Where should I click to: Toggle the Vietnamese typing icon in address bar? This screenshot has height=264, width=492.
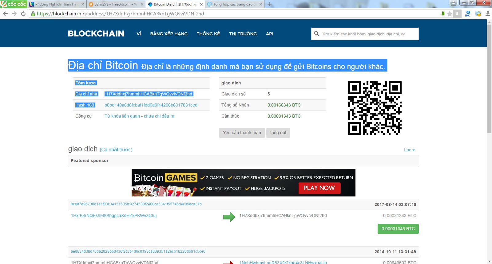(x=443, y=14)
